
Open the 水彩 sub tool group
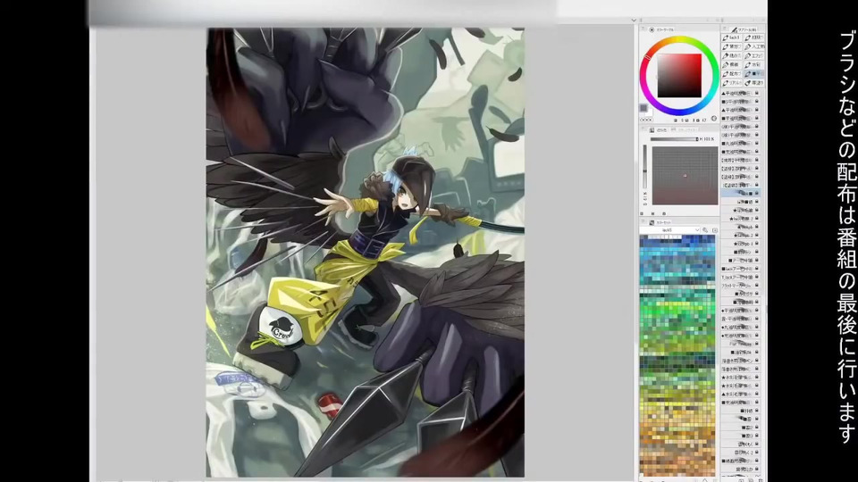click(754, 64)
